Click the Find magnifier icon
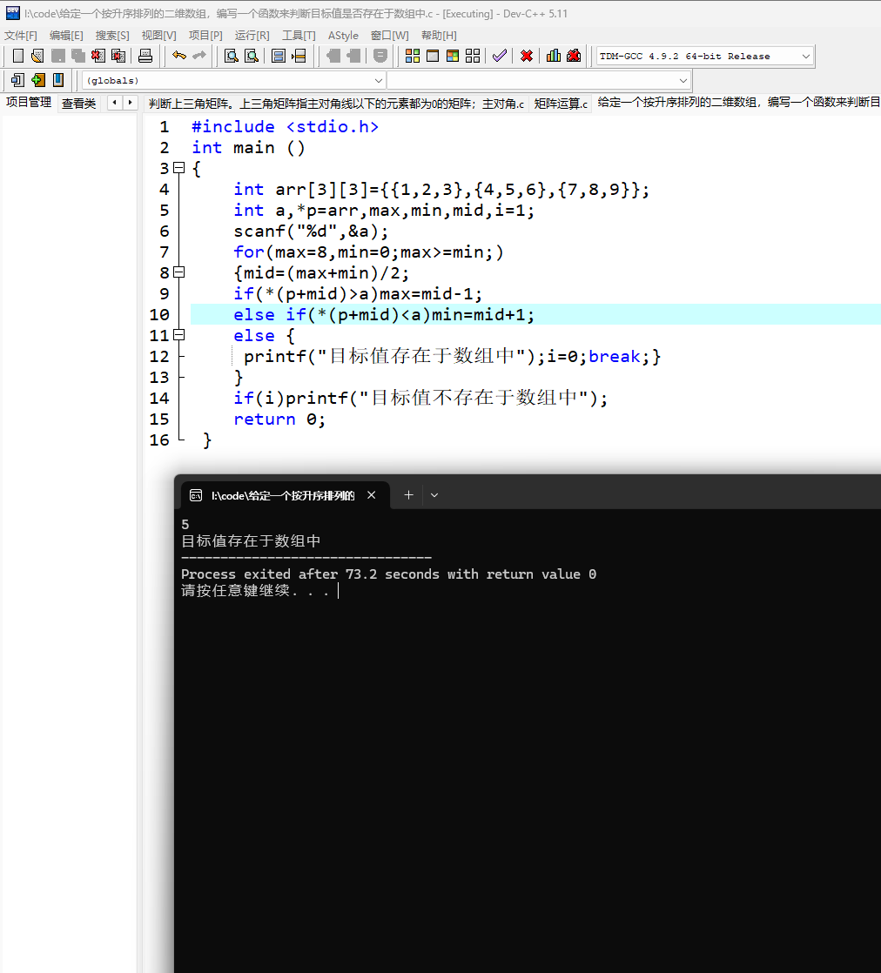 232,56
